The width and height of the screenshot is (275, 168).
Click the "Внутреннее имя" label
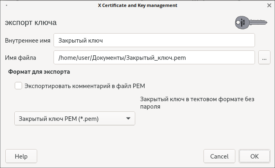coord(28,41)
